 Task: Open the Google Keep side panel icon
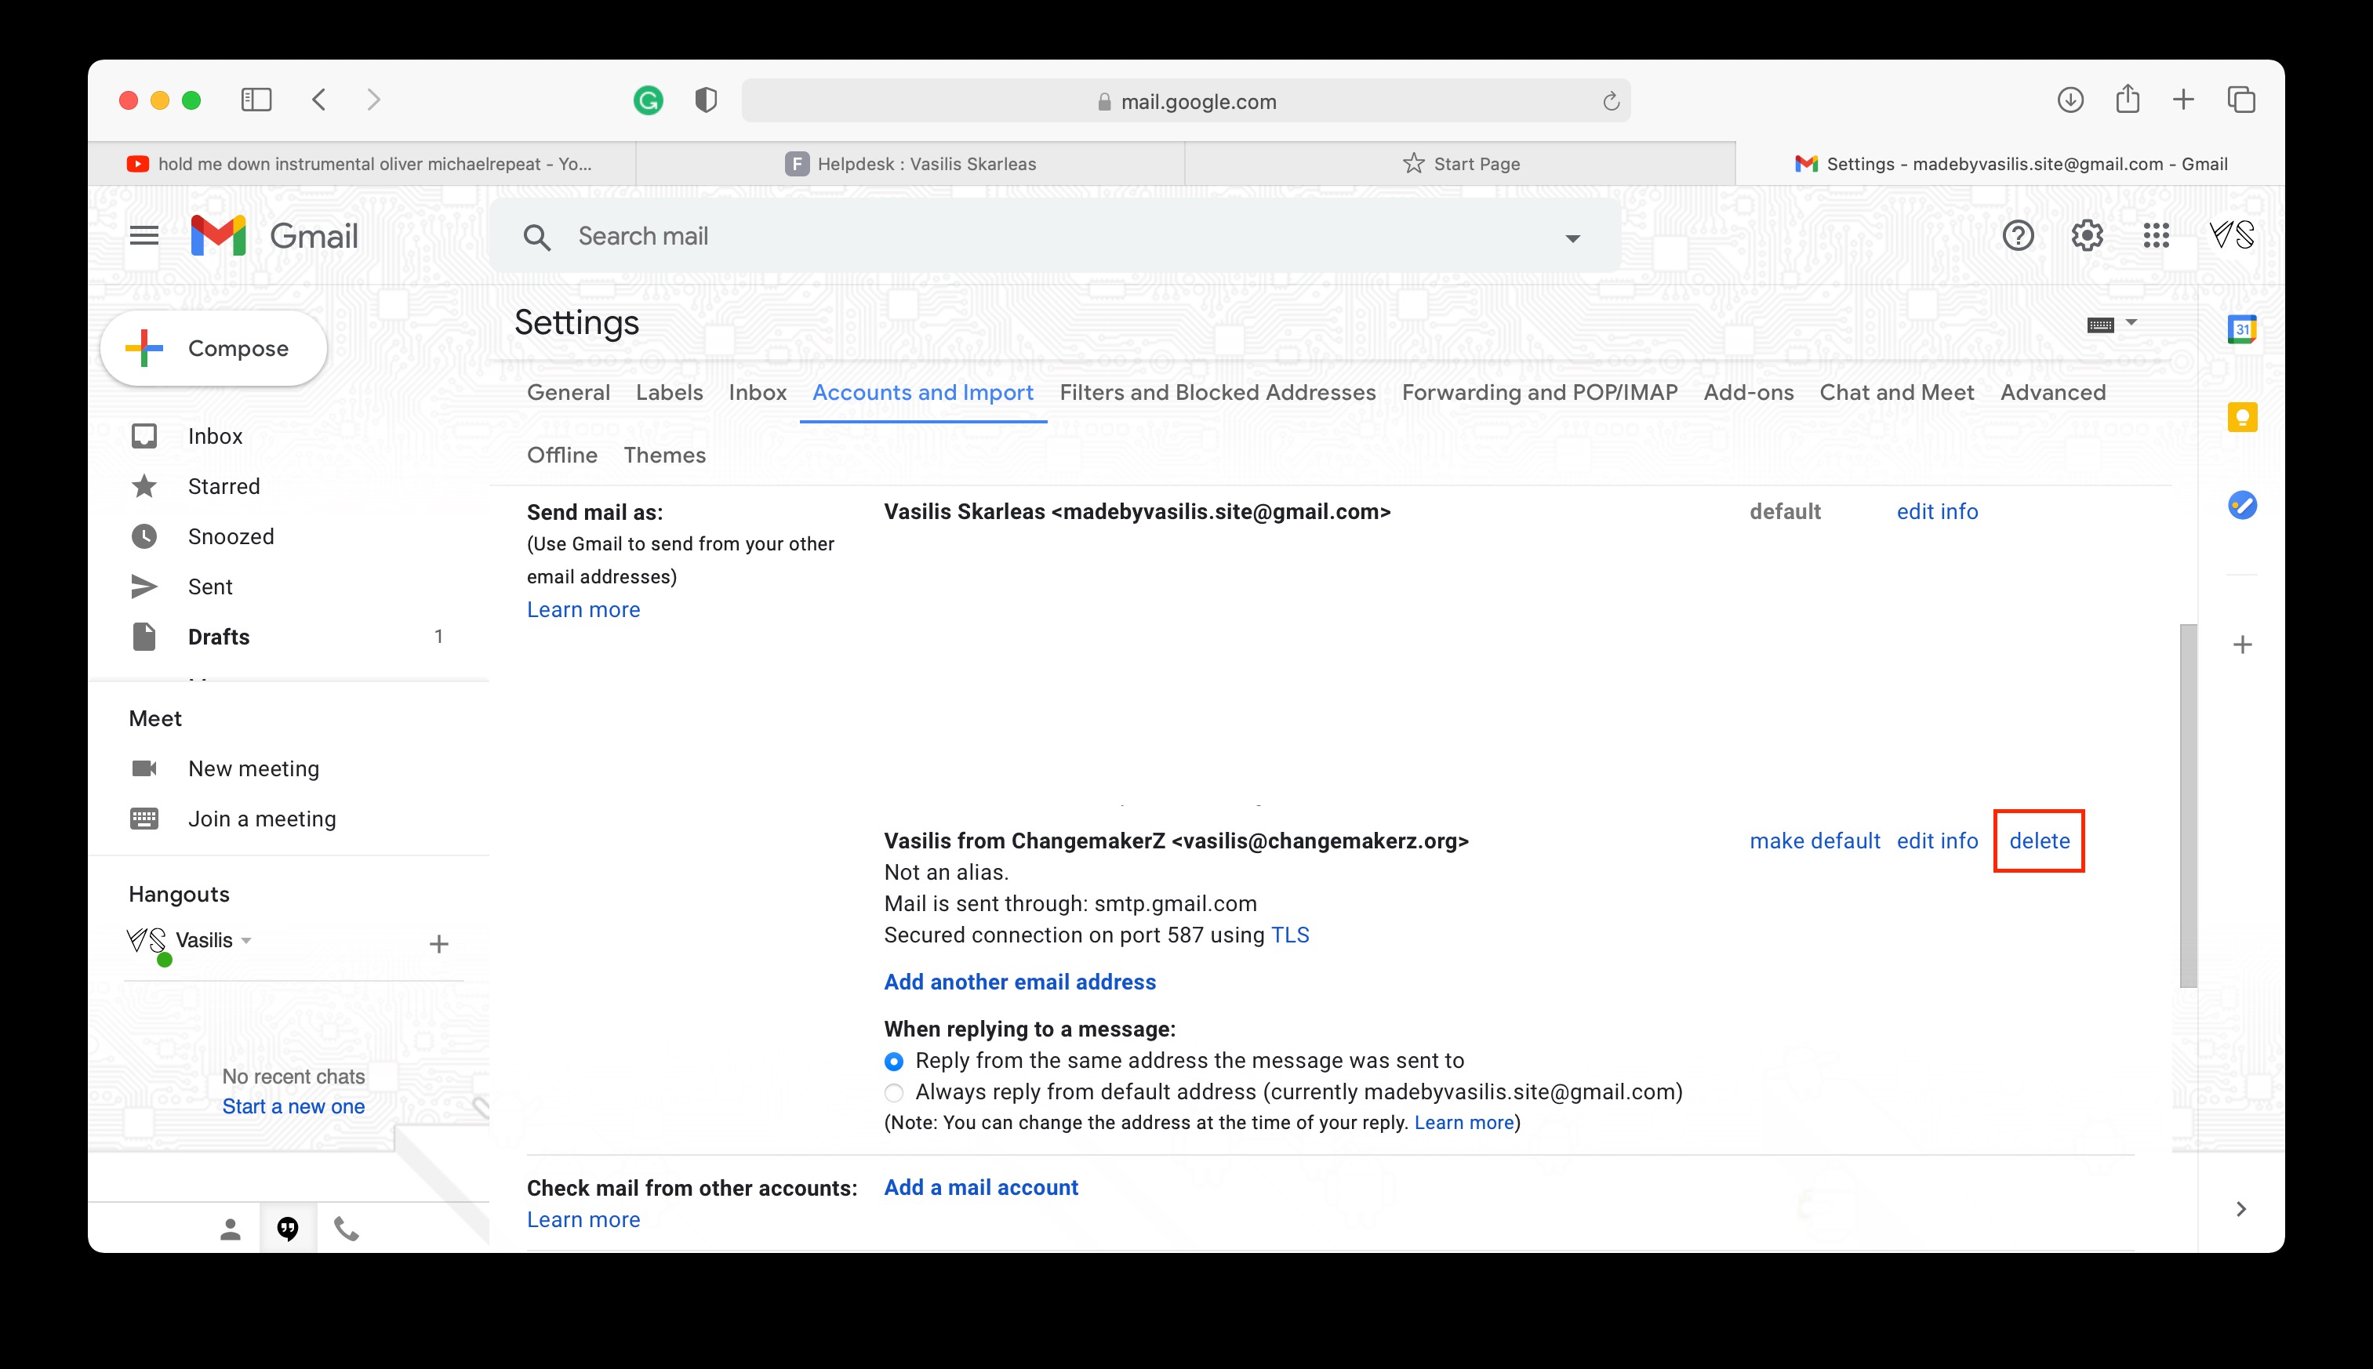tap(2242, 417)
